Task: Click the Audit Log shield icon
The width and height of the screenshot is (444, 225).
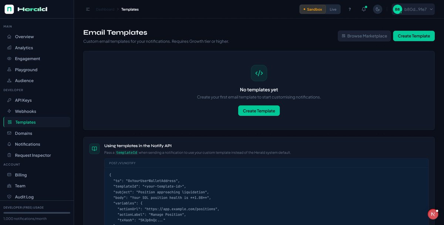Action: 9,197
